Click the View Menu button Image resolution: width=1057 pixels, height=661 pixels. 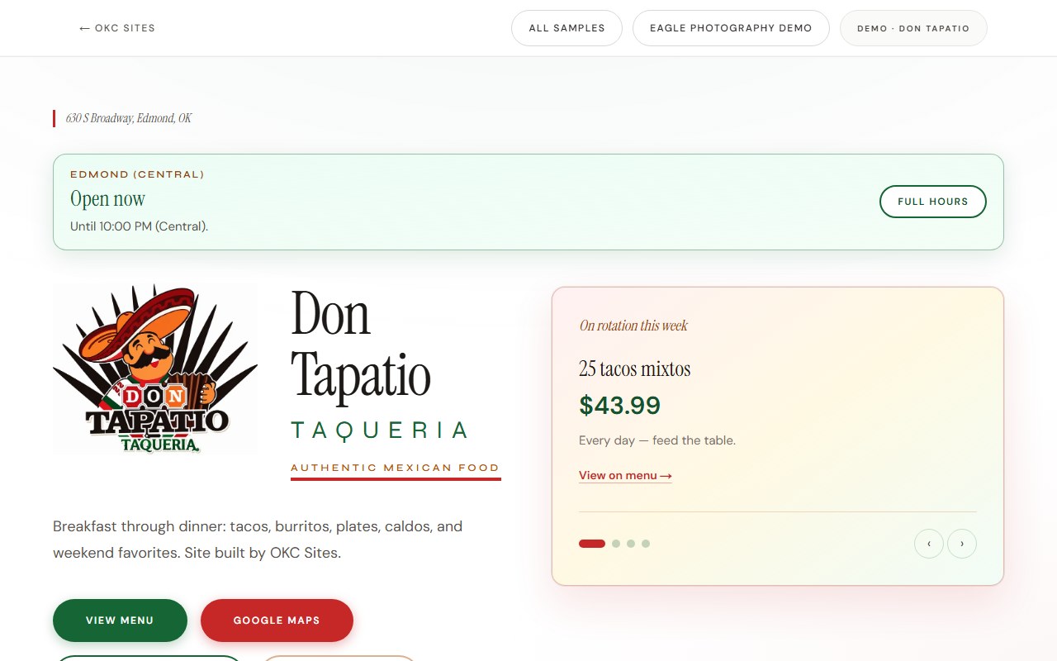pyautogui.click(x=120, y=621)
